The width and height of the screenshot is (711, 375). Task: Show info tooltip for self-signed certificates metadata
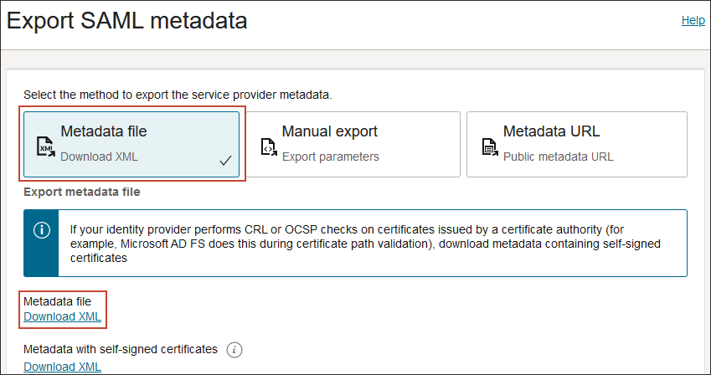(234, 349)
